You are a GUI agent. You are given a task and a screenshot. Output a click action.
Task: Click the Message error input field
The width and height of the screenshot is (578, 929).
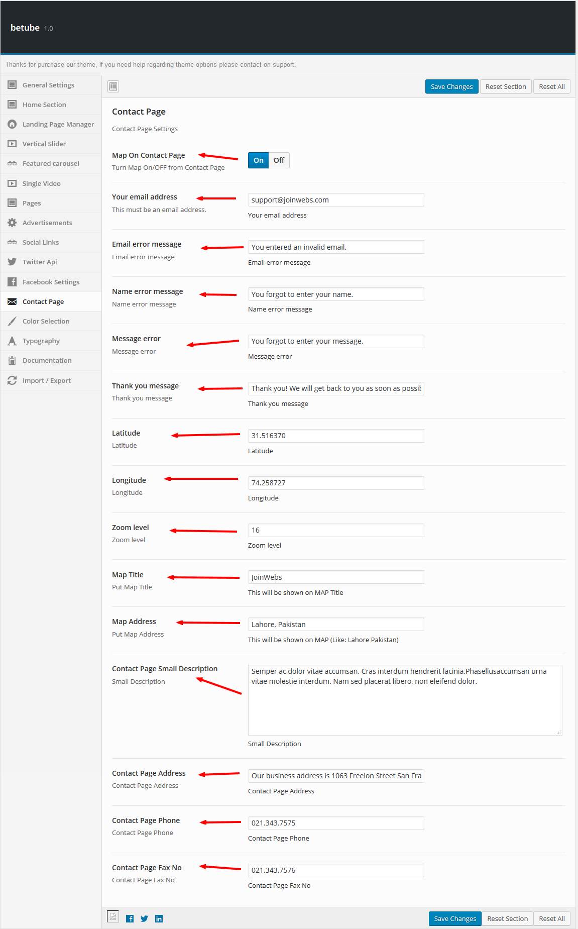pyautogui.click(x=336, y=341)
